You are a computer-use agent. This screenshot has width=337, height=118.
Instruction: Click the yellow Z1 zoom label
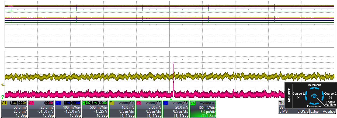(x=112, y=103)
